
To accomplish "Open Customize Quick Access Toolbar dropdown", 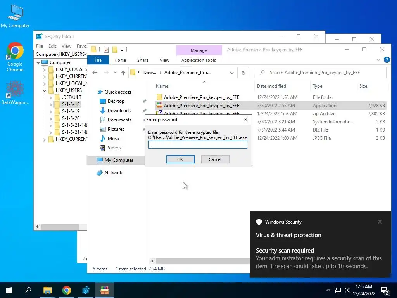I will coord(122,50).
